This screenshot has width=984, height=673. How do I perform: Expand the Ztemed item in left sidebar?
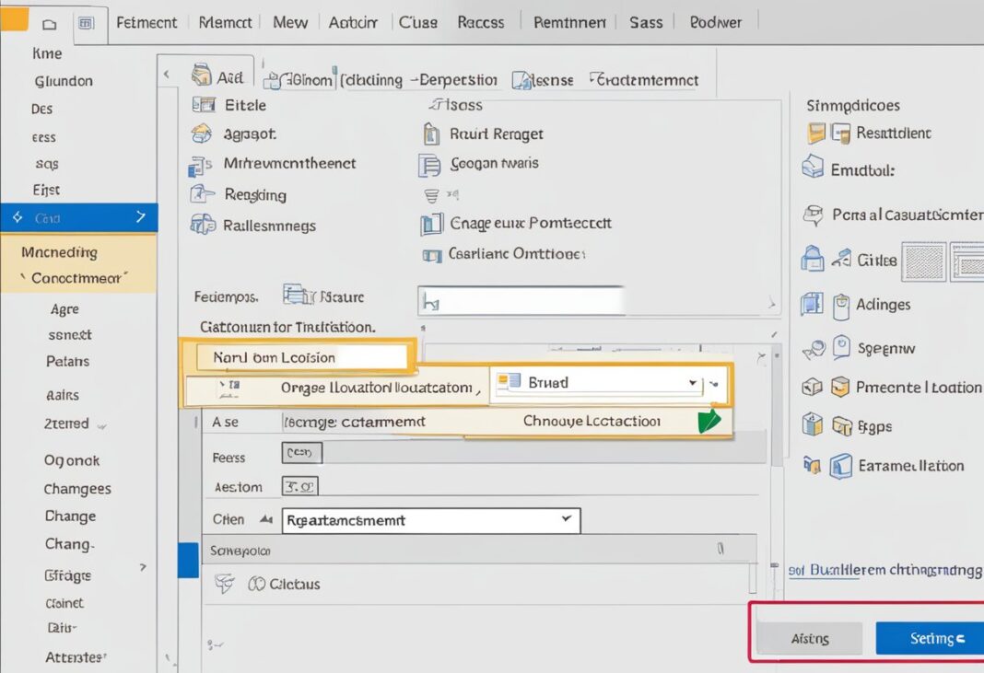click(x=101, y=426)
